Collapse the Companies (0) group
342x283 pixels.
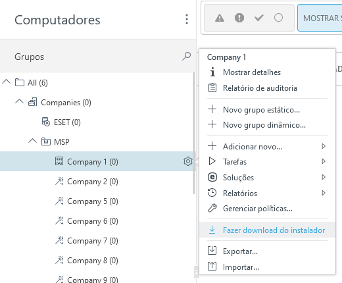19,101
